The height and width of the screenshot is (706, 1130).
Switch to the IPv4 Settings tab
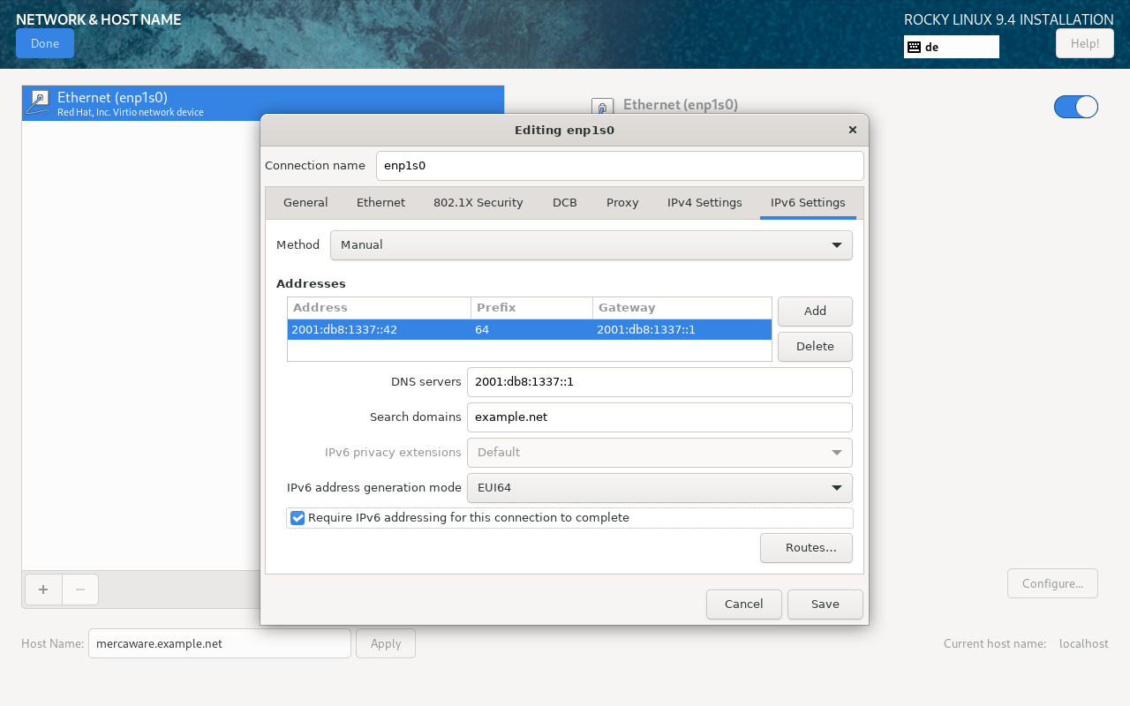(704, 203)
